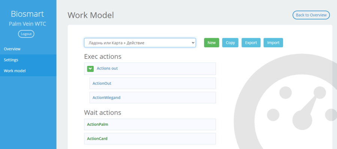Image resolution: width=337 pixels, height=149 pixels.
Task: Open the ActionCard wait action
Action: coord(150,139)
